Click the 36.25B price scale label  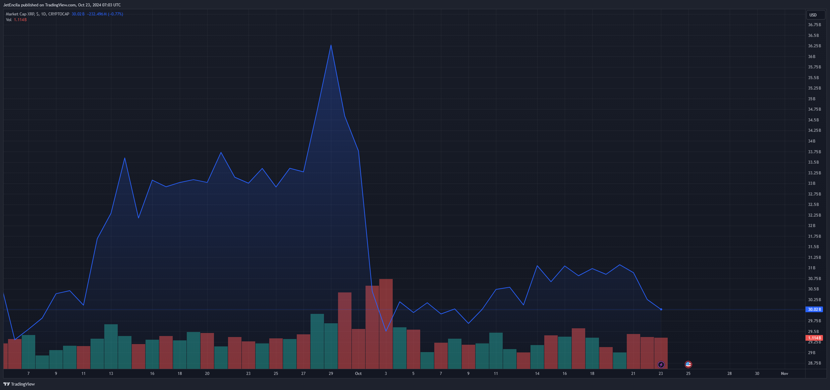(814, 46)
